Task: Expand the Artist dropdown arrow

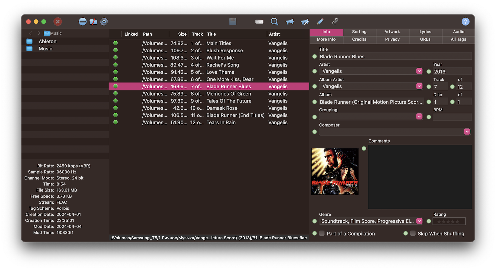Action: coord(419,71)
